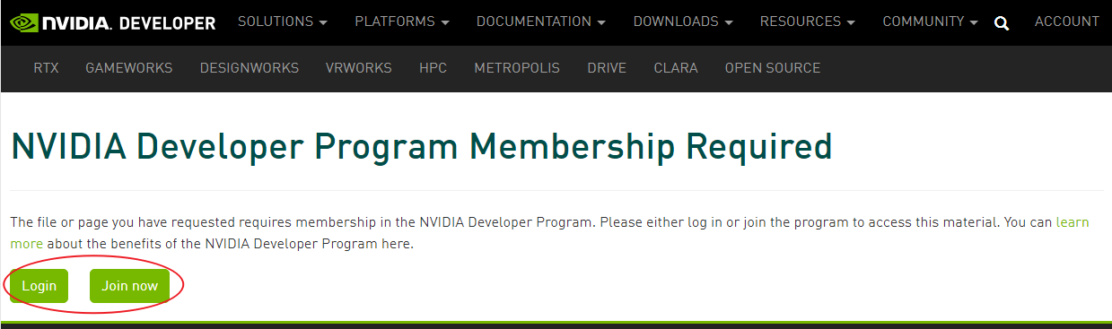The image size is (1112, 329).
Task: Open the Clara section
Action: [676, 68]
